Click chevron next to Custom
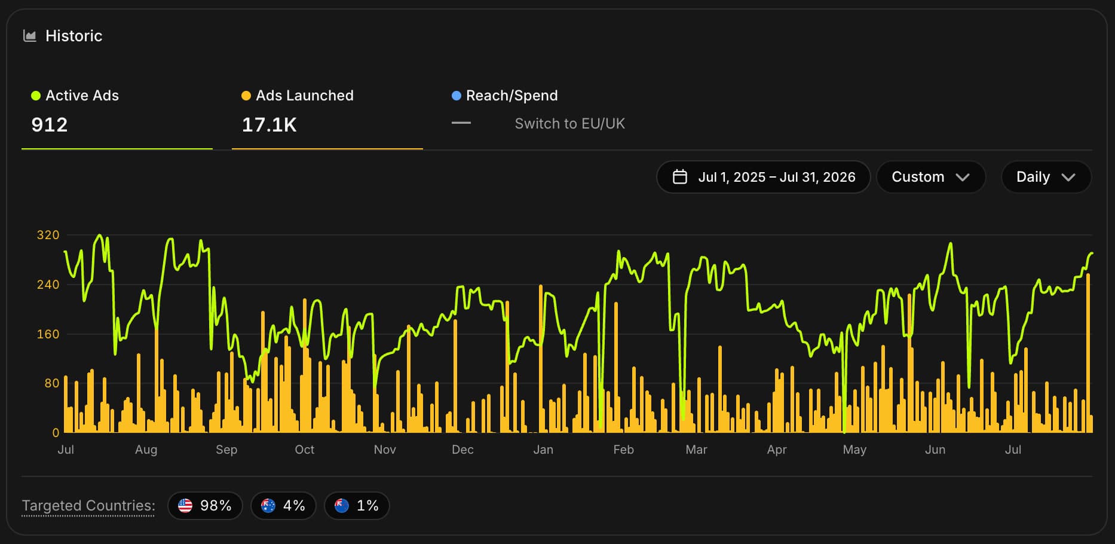 (x=963, y=178)
